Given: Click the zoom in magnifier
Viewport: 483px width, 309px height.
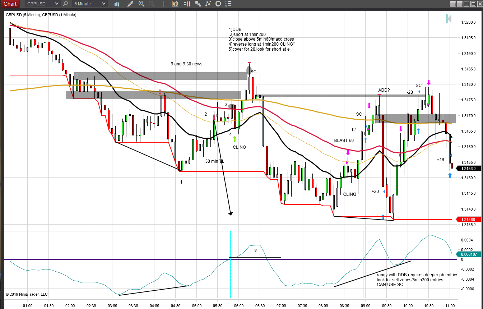Looking at the screenshot, I should point(141,4).
